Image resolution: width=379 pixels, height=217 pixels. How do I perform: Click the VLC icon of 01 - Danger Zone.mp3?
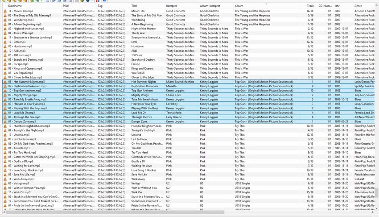pos(5,121)
